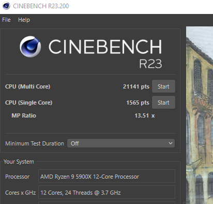Click the Minimum Test Duration label
This screenshot has height=204, width=213.
(x=35, y=143)
